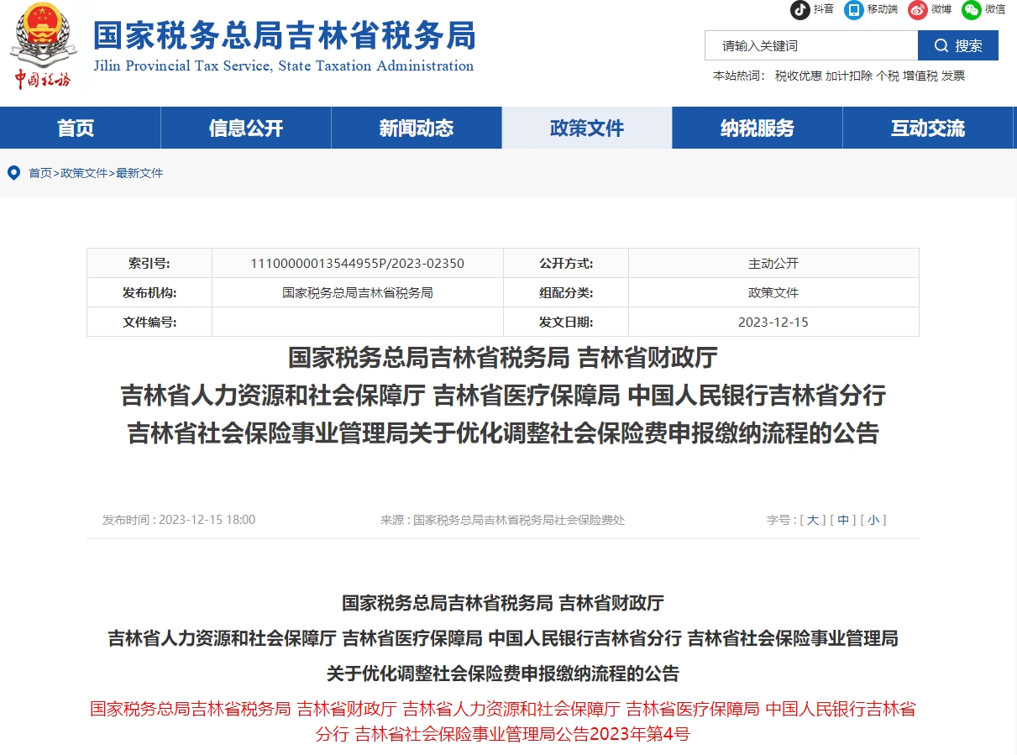The height and width of the screenshot is (755, 1017).
Task: Open the WeChat (微信) icon
Action: point(972,10)
